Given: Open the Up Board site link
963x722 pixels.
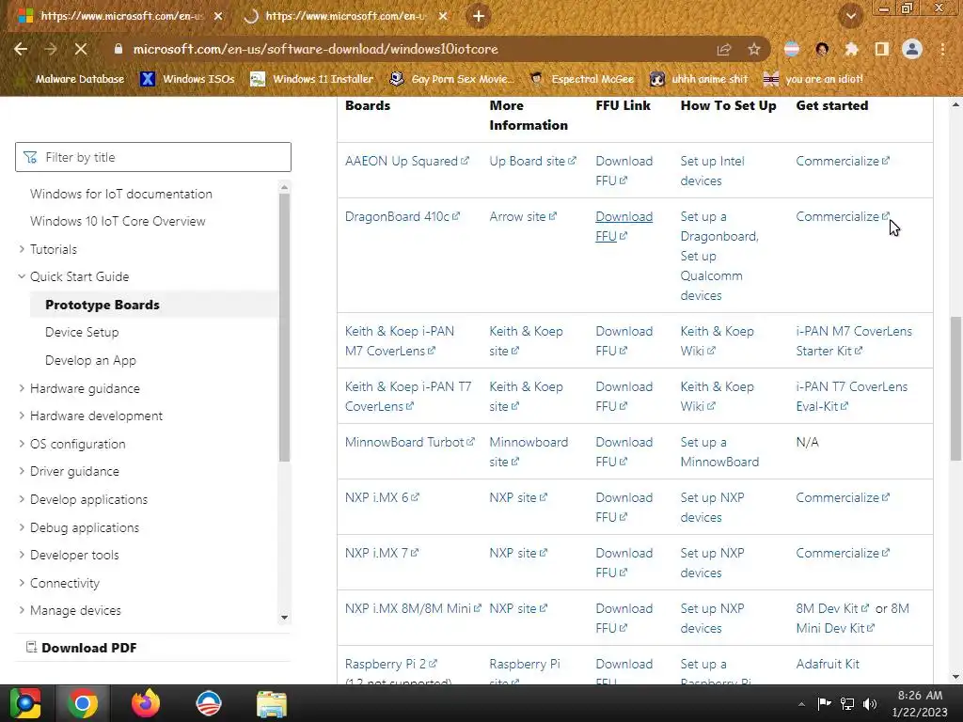Looking at the screenshot, I should click(532, 161).
